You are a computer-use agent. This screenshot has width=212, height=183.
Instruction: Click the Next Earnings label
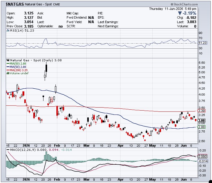click(x=108, y=26)
